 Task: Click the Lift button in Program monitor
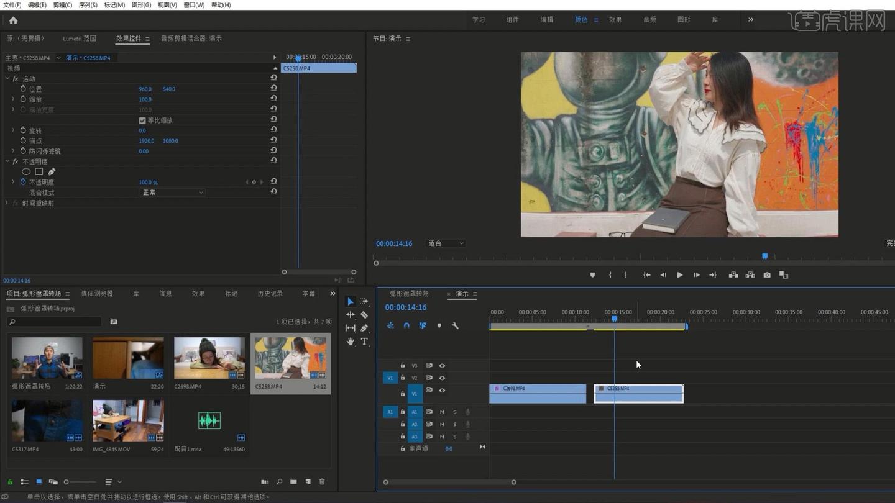tap(733, 275)
